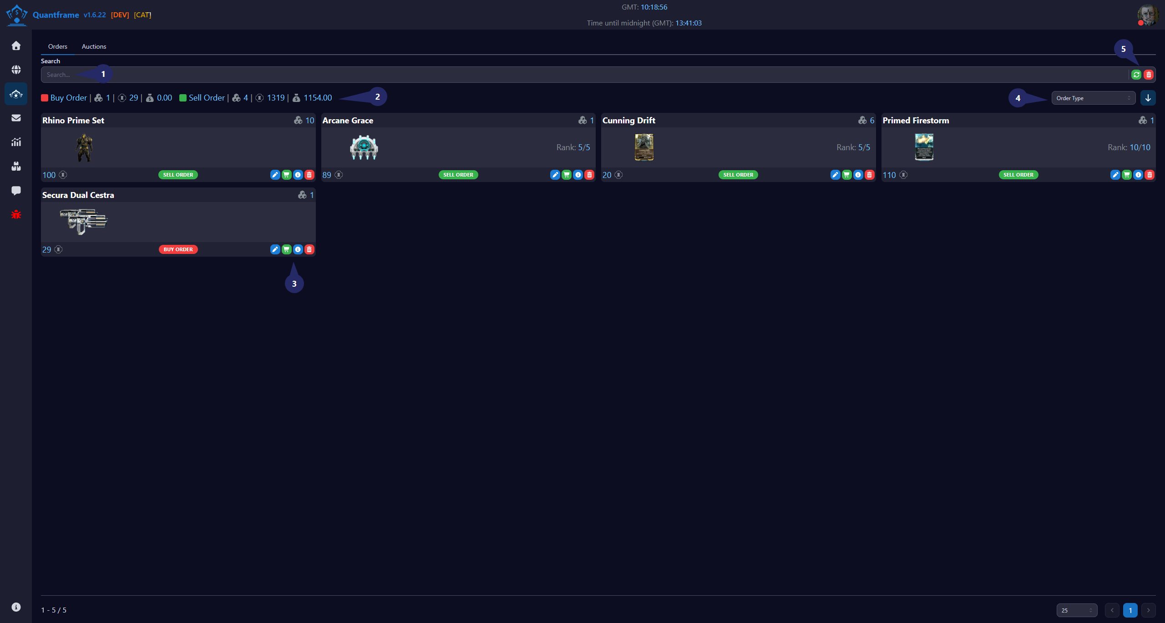Edit the Cunning Drift order

[x=835, y=175]
